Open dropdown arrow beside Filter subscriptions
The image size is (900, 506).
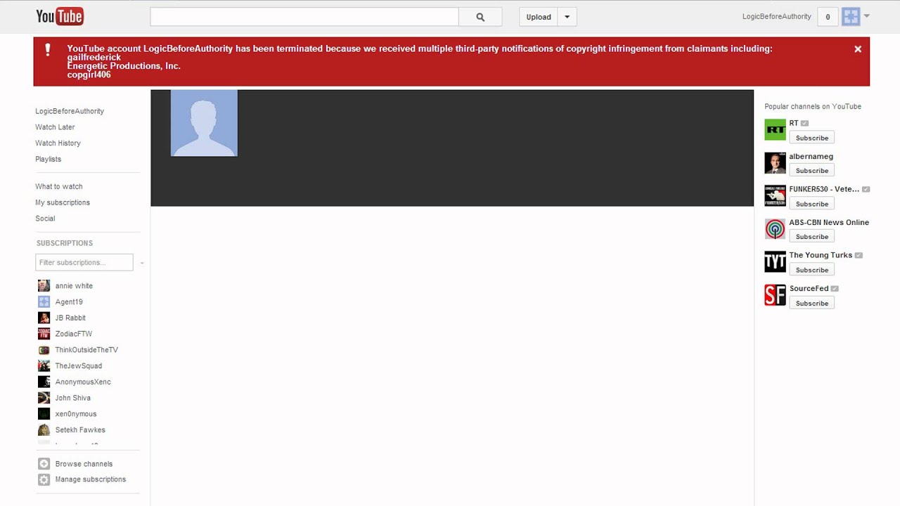pyautogui.click(x=142, y=263)
